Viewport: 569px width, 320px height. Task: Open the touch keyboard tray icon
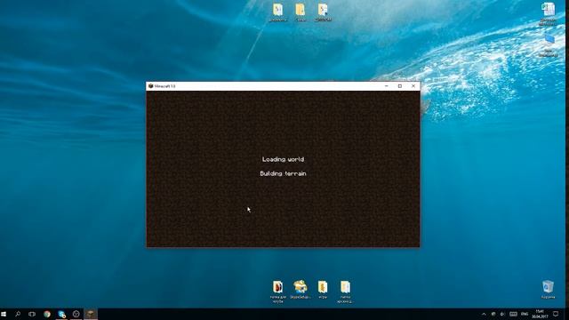point(513,314)
